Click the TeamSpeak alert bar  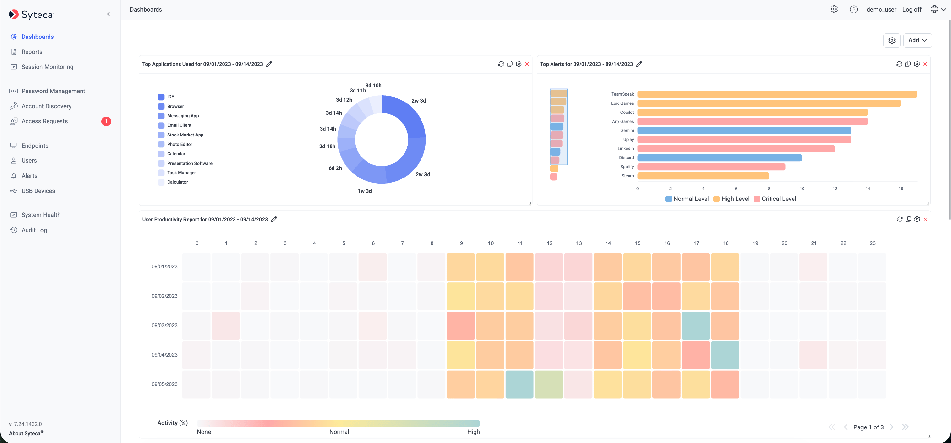pos(777,94)
